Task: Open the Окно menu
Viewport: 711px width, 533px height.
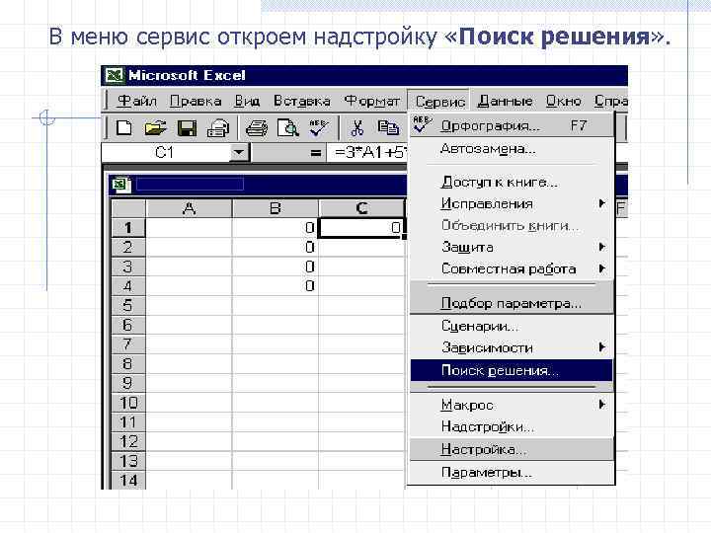Action: pos(563,101)
